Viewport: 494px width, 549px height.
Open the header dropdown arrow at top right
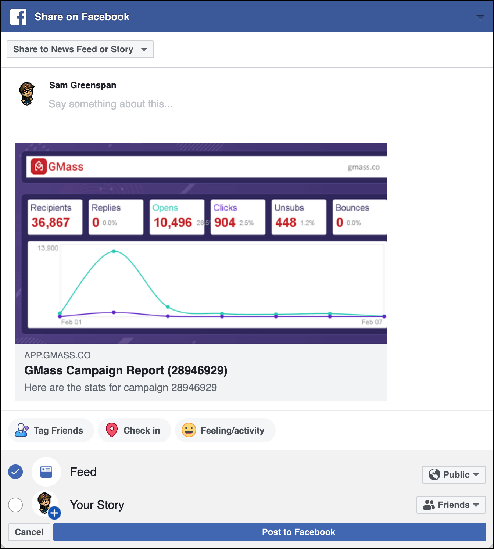[x=480, y=17]
